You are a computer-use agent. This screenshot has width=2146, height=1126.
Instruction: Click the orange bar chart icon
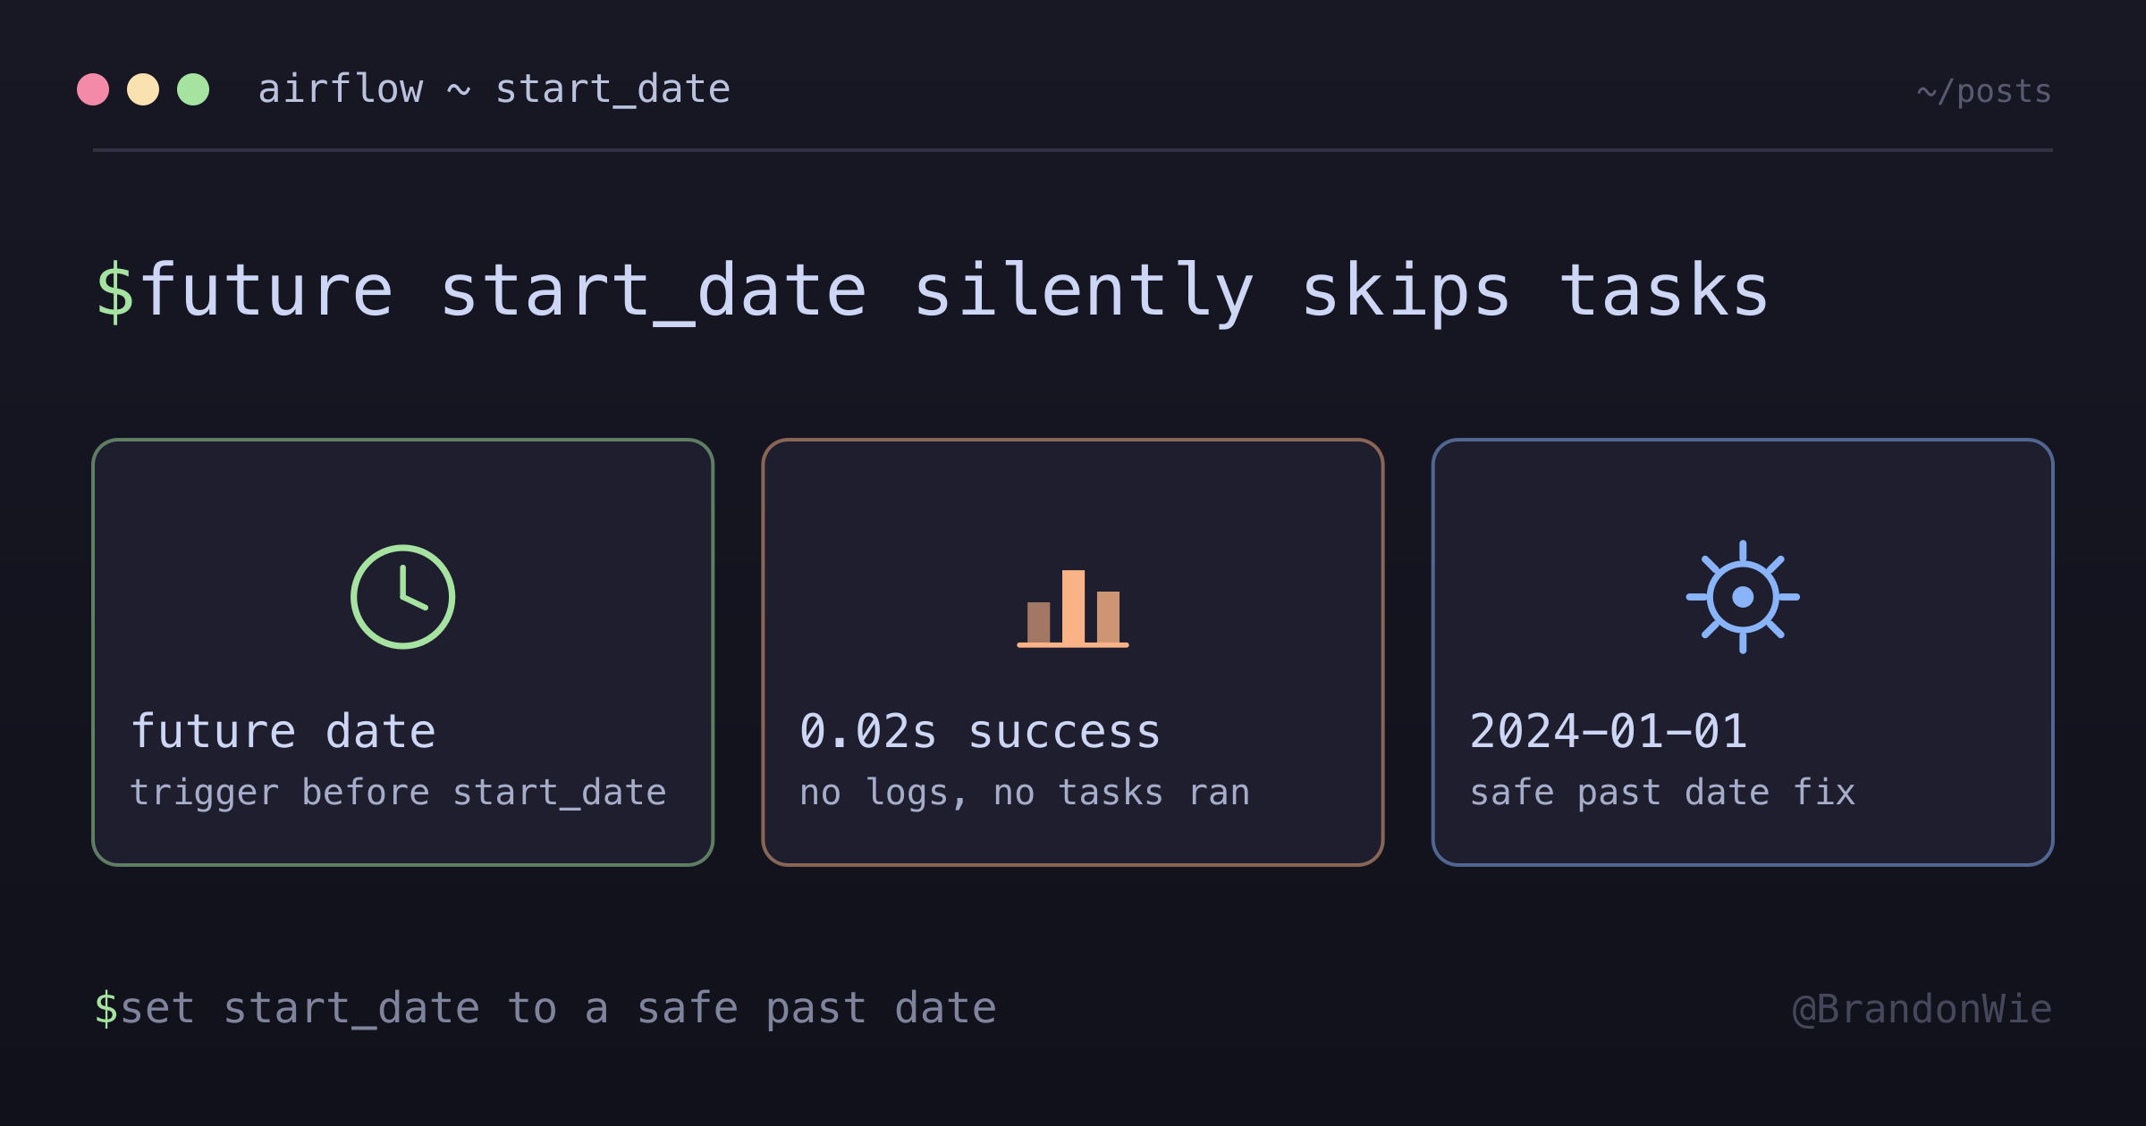pyautogui.click(x=1073, y=609)
